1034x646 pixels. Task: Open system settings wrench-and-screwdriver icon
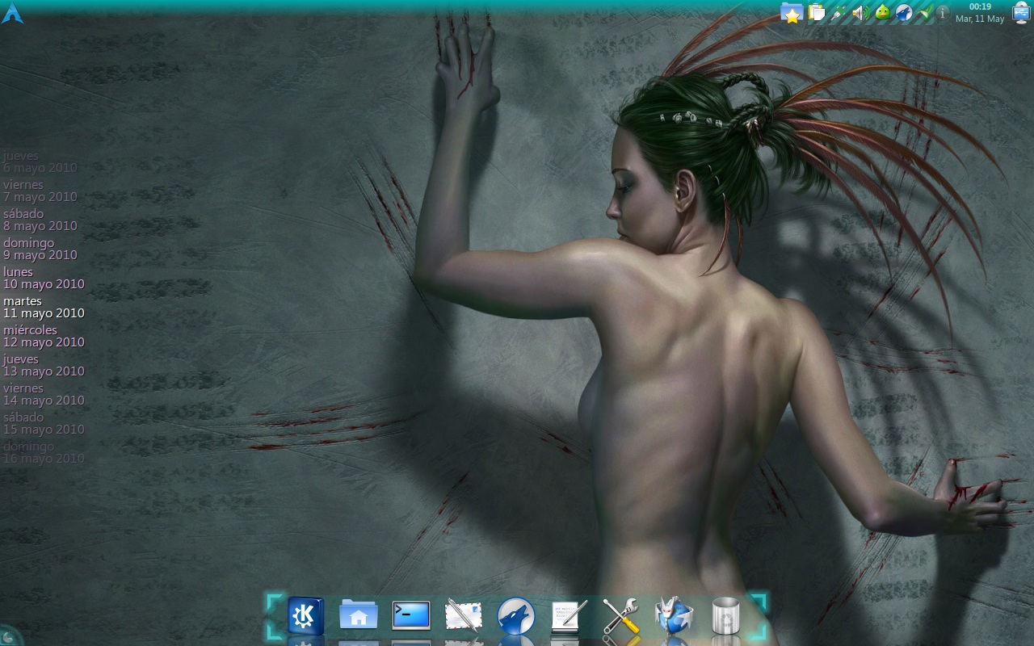coord(621,615)
